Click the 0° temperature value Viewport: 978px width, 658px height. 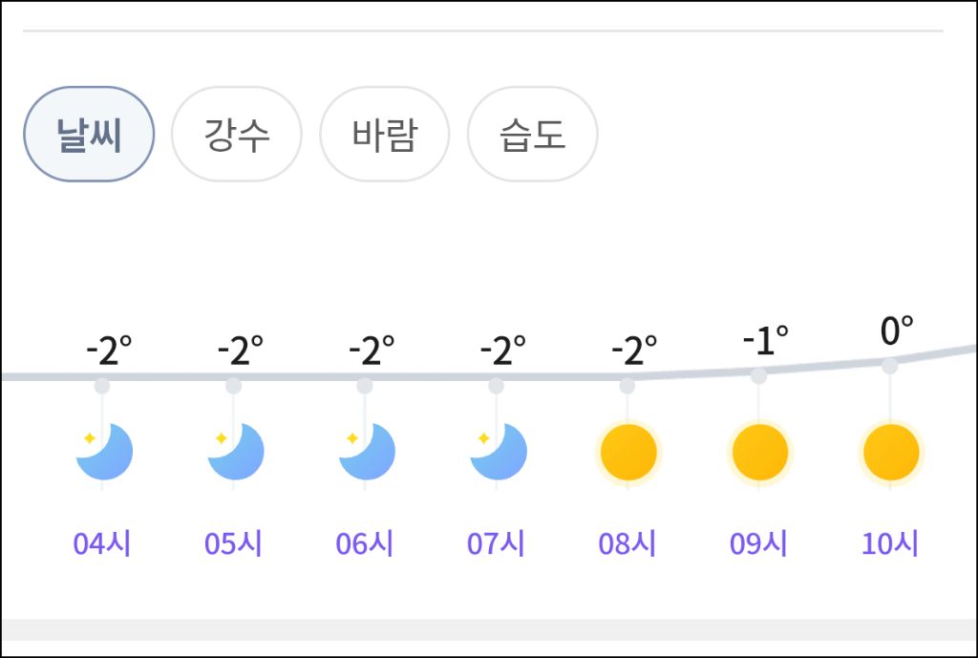click(896, 331)
